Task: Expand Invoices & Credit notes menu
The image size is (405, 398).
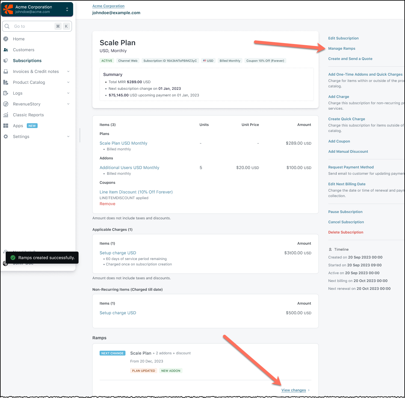Action: click(68, 71)
